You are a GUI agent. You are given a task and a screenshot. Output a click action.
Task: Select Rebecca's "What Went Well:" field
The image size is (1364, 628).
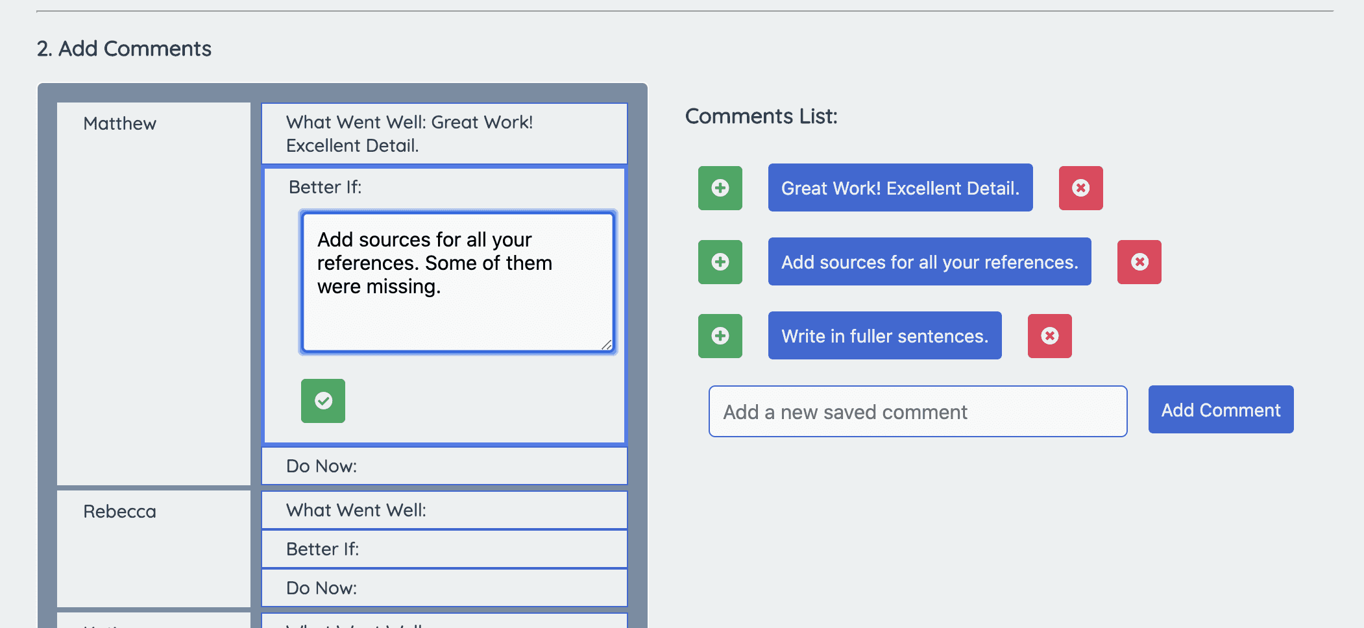click(443, 510)
